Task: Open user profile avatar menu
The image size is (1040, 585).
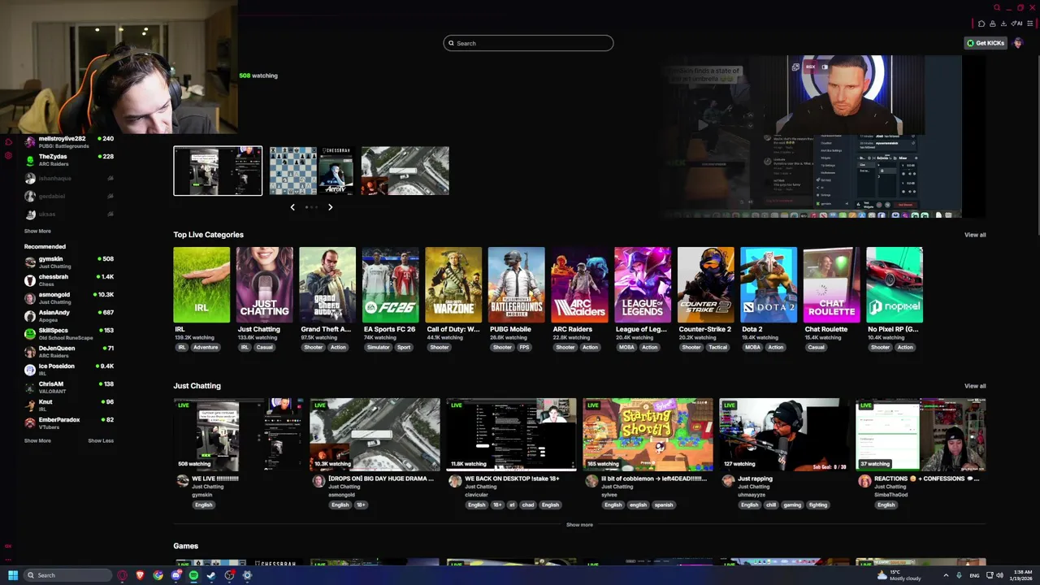Action: pyautogui.click(x=1017, y=43)
